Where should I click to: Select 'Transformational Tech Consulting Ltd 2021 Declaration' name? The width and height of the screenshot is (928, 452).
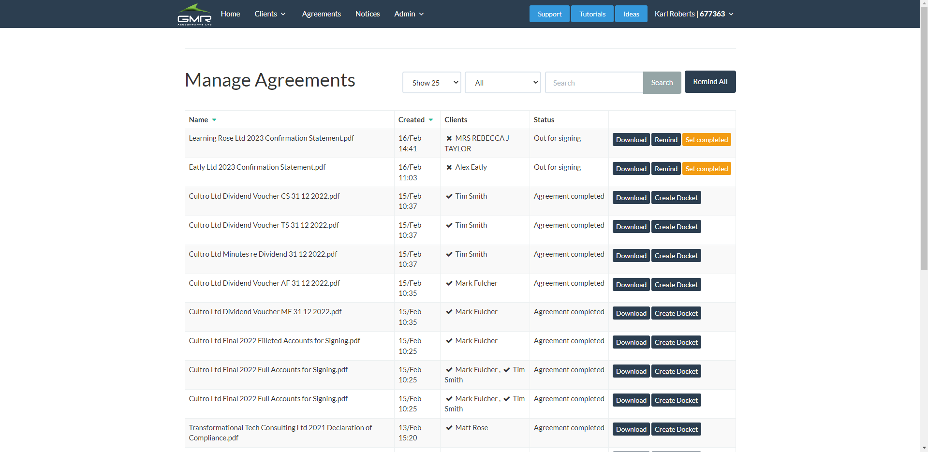click(280, 433)
